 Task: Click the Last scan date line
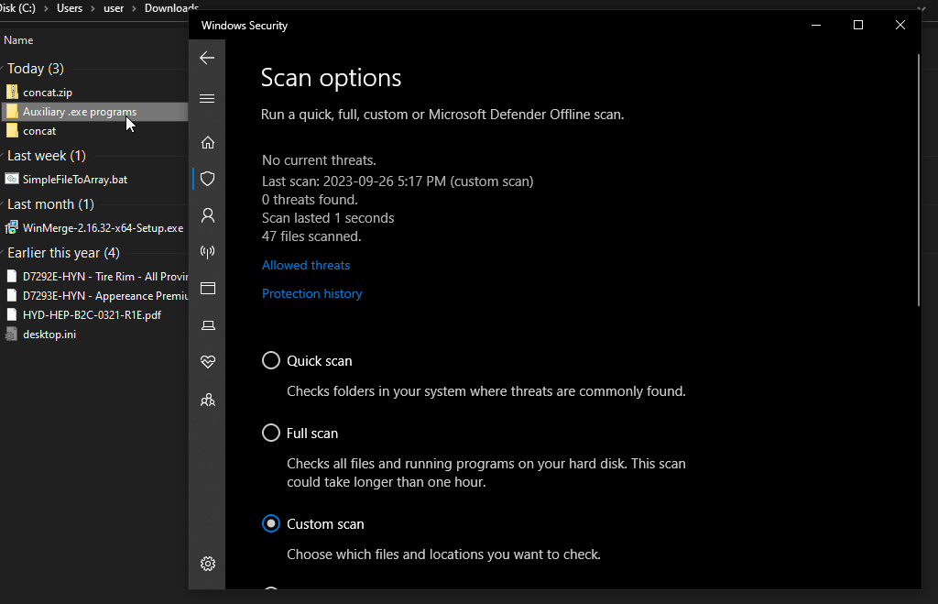tap(398, 181)
